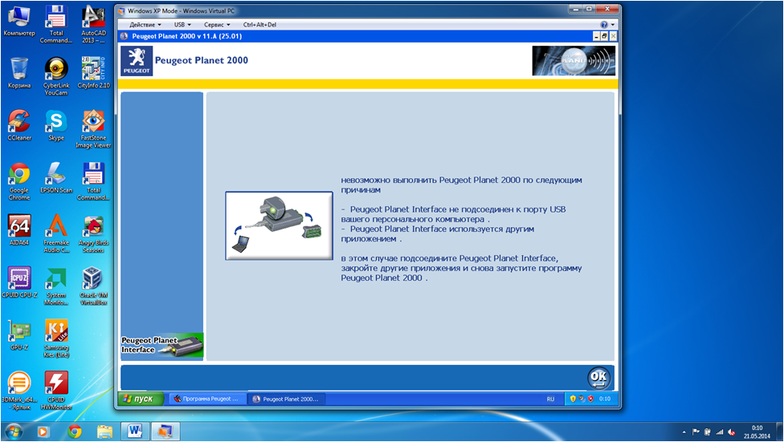
Task: Click the RU language indicator in XP taskbar
Action: tap(550, 398)
